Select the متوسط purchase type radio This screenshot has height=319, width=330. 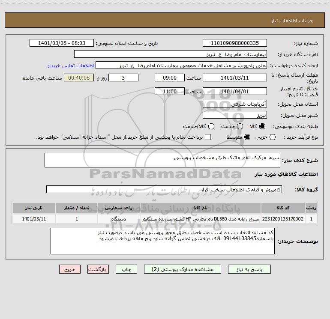(247, 137)
